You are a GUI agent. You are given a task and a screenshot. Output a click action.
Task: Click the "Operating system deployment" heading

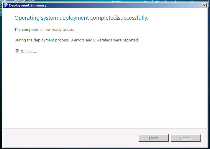[x=52, y=18]
